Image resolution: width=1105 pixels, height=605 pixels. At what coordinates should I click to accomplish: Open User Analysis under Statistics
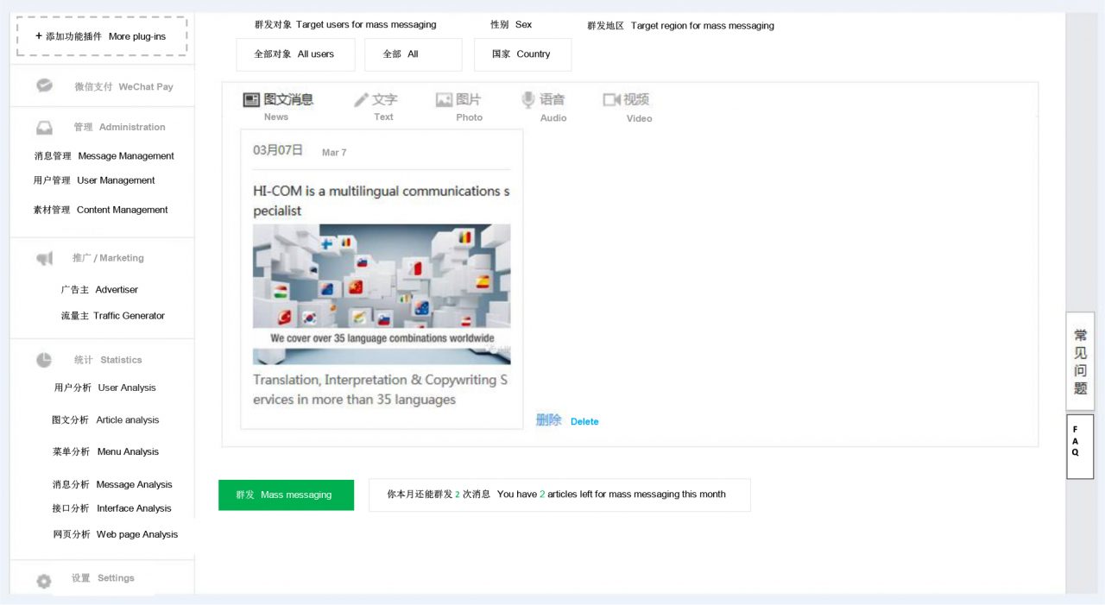[105, 388]
